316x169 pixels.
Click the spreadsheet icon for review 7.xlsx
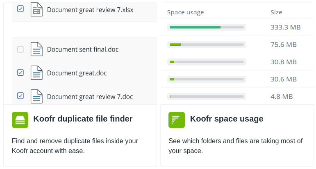coord(36,9)
